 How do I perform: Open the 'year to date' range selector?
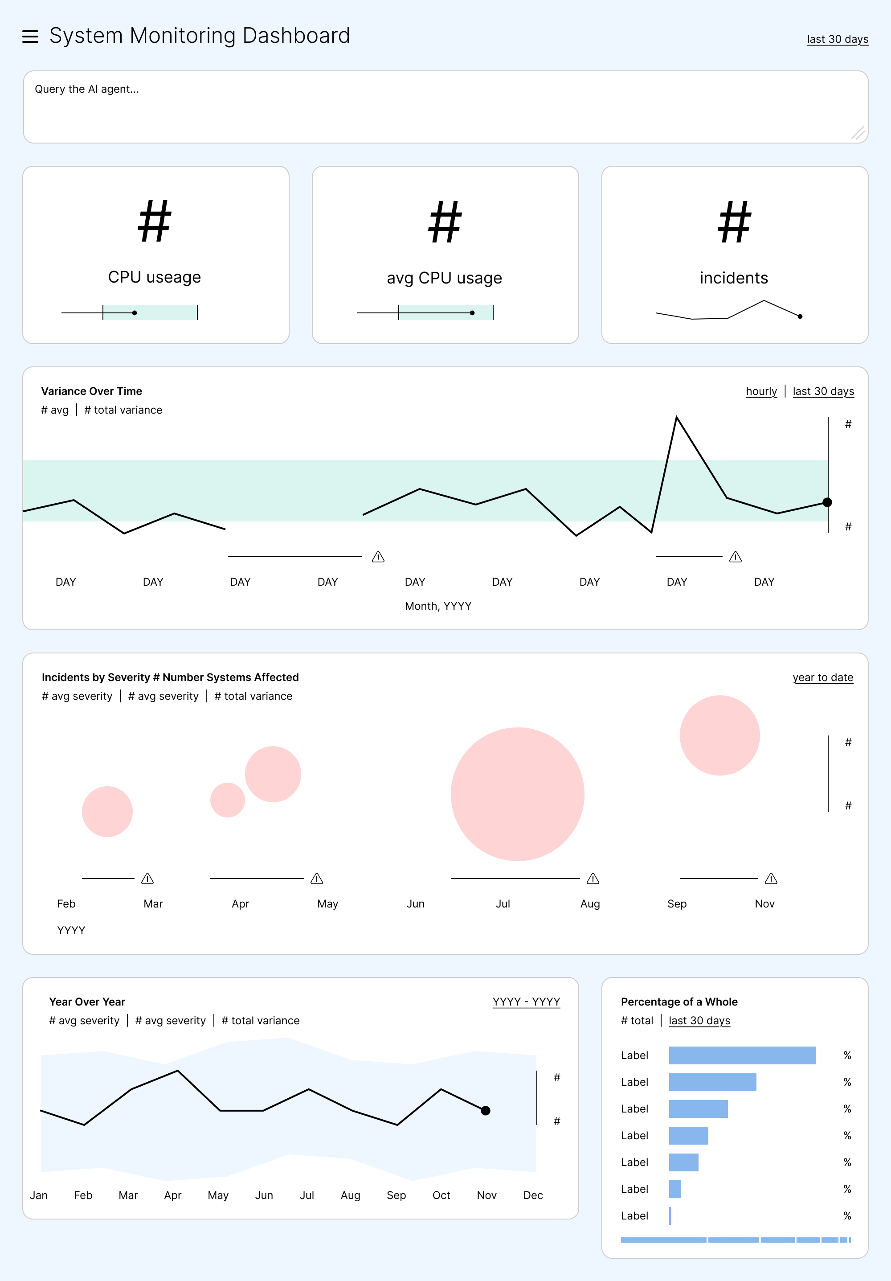point(823,677)
